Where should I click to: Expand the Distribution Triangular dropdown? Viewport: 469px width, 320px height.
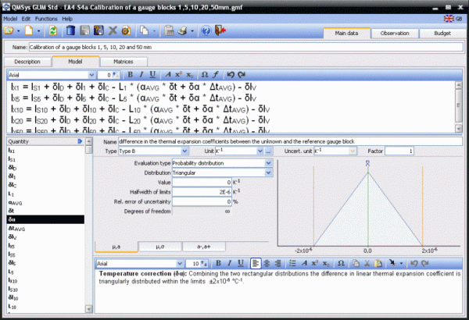tap(269, 172)
